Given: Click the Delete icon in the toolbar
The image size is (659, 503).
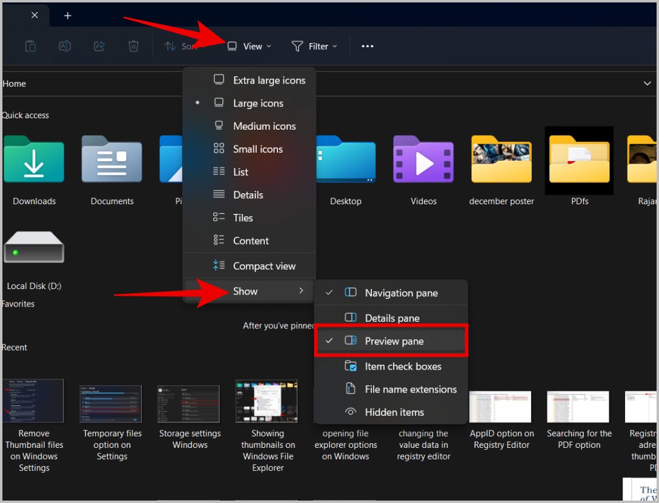Looking at the screenshot, I should (x=133, y=45).
